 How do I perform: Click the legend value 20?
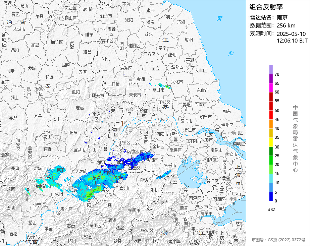pos(277,165)
